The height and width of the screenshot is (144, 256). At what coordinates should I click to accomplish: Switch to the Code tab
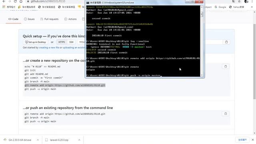point(13,19)
